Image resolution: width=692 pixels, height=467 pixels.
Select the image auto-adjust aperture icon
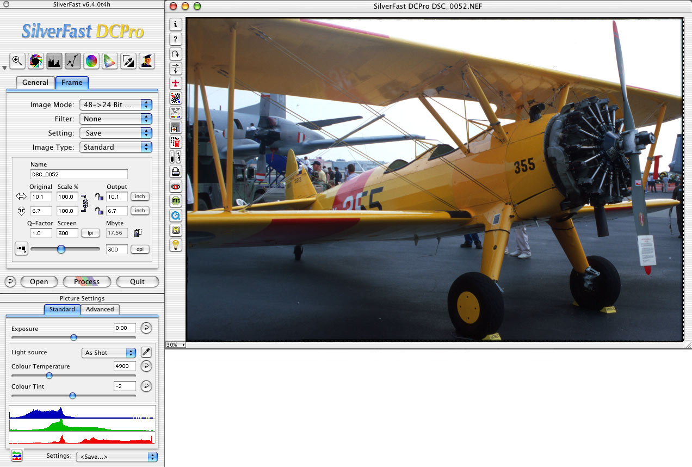tap(36, 62)
